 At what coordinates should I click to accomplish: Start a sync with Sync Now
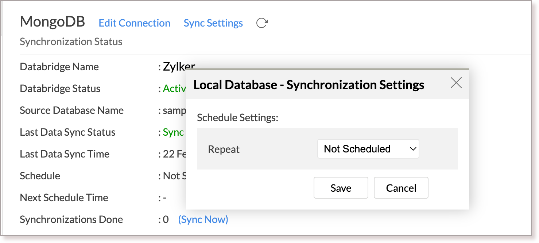(203, 219)
